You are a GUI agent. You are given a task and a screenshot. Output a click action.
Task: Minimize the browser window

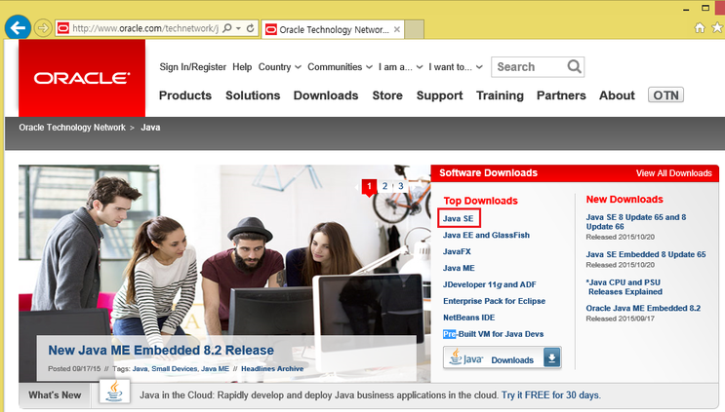pos(686,9)
